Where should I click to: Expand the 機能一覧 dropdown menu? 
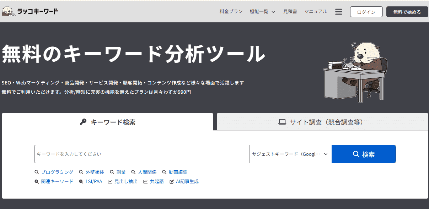[263, 12]
